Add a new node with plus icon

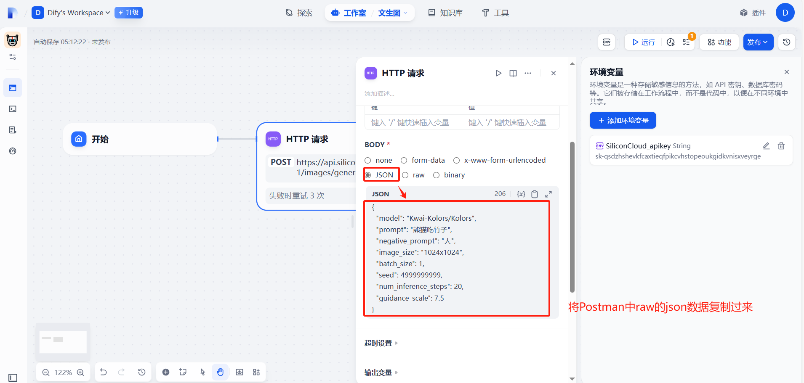point(166,372)
